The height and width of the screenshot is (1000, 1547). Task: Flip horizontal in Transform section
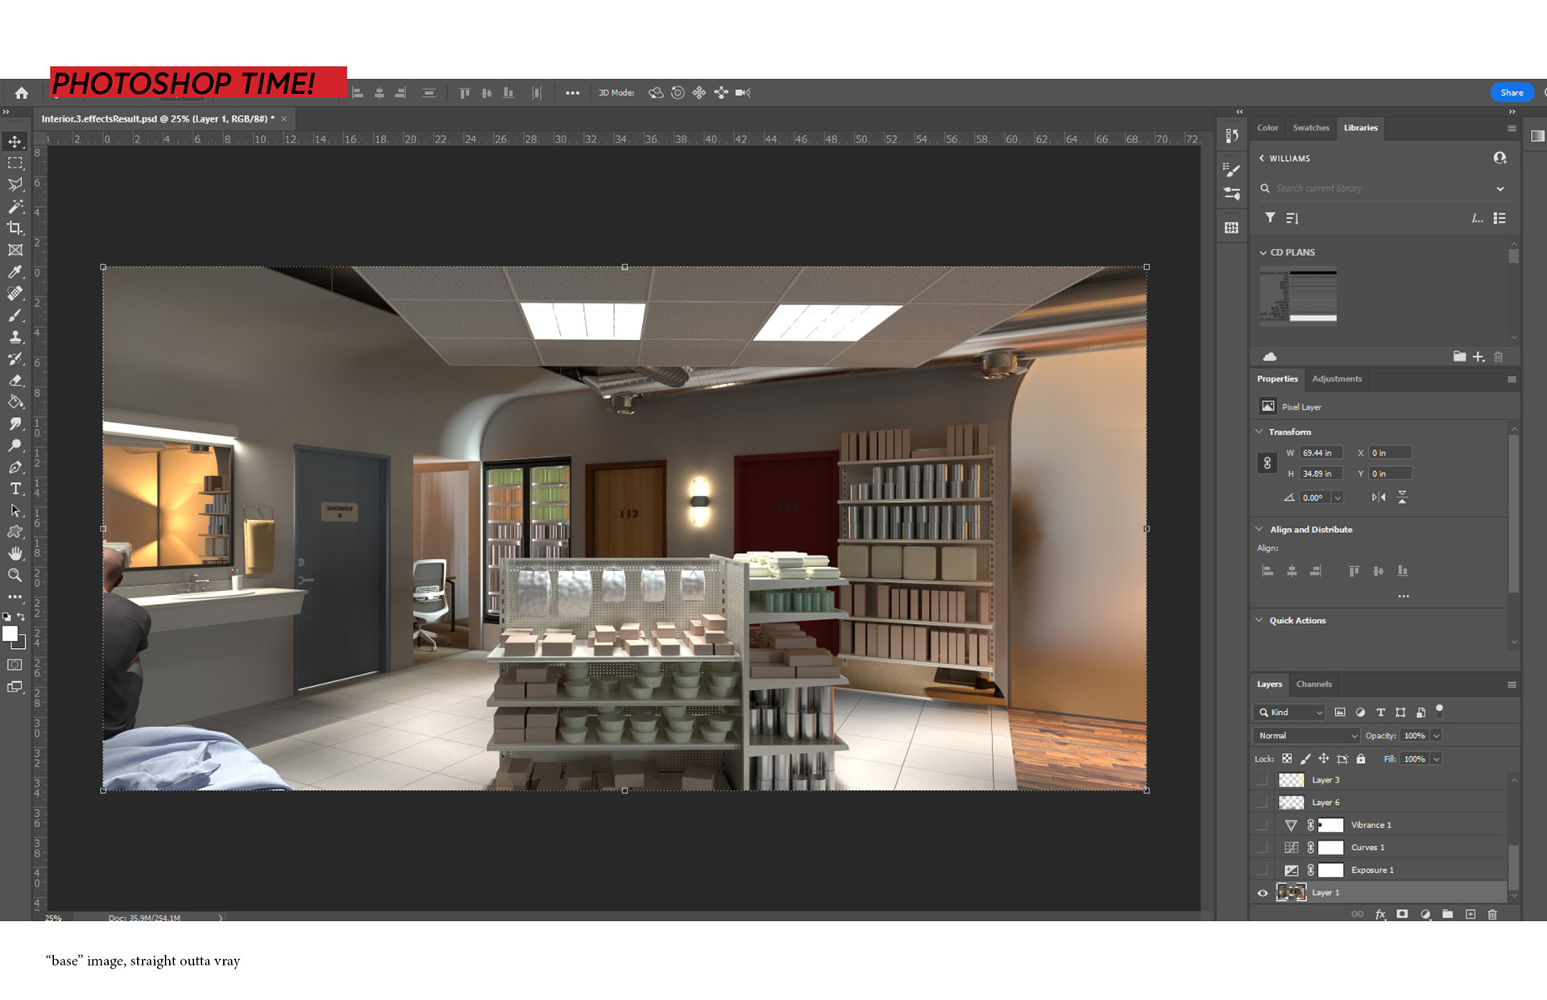[1379, 498]
